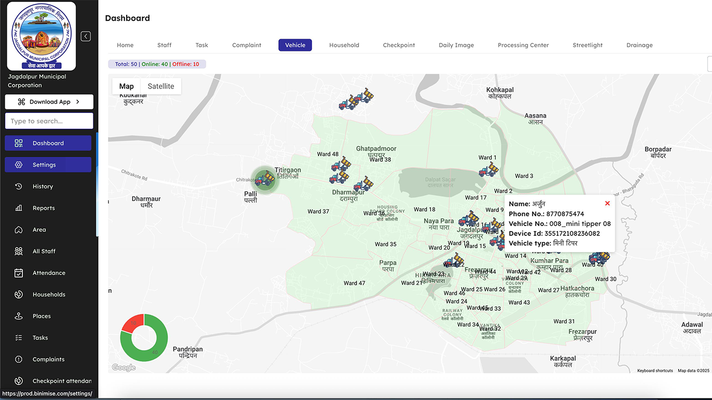Click truck marker above Jagdalpur label

tap(469, 218)
